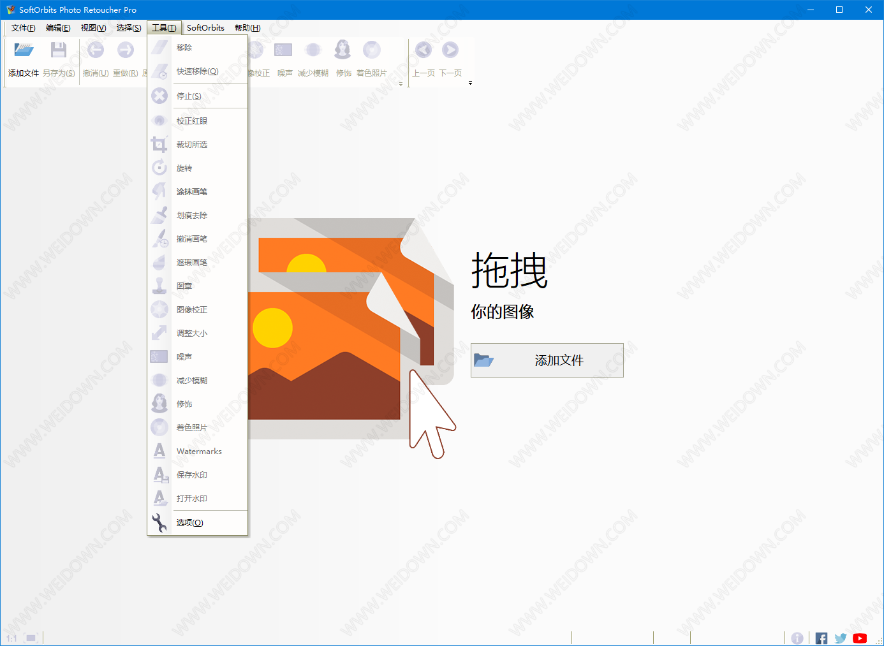Screen dimensions: 884x646
Task: Open the 帮助(H) menu
Action: click(247, 28)
